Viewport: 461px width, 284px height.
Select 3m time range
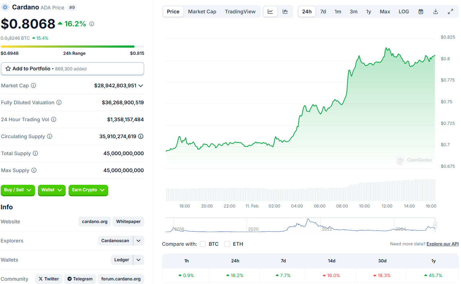click(x=354, y=12)
